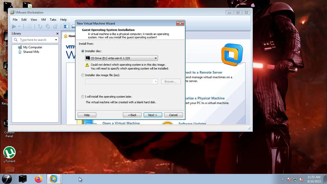Viewport: 327px width, 184px height.
Task: Show hidden tray icons arrow
Action: pos(283,179)
